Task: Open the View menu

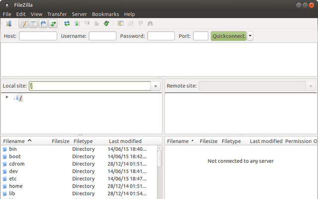Action: tap(36, 14)
